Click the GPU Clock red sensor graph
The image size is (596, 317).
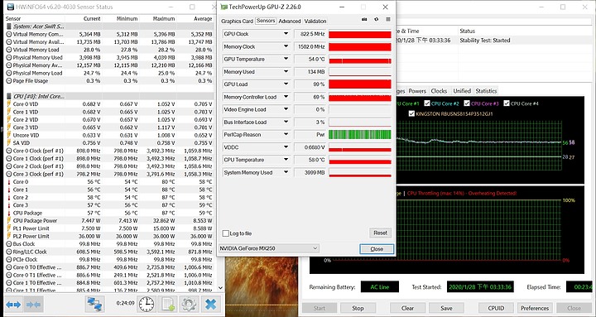pos(360,34)
